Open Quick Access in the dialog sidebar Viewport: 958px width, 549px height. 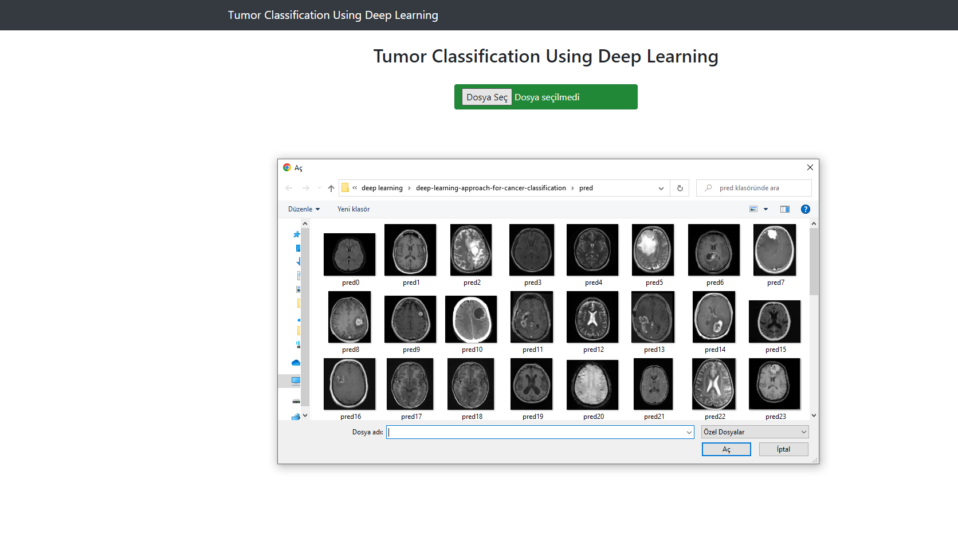click(296, 235)
